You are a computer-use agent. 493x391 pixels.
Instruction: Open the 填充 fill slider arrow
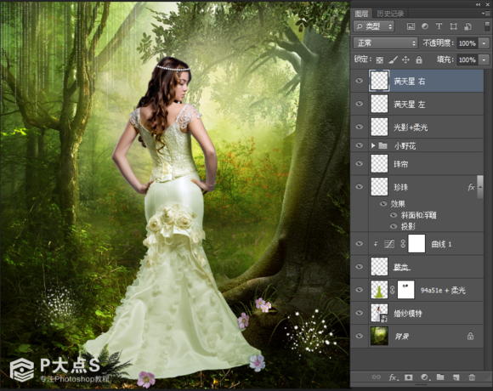point(484,59)
